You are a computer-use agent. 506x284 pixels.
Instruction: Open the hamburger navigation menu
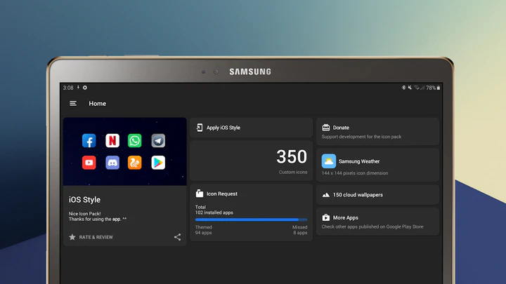[73, 104]
